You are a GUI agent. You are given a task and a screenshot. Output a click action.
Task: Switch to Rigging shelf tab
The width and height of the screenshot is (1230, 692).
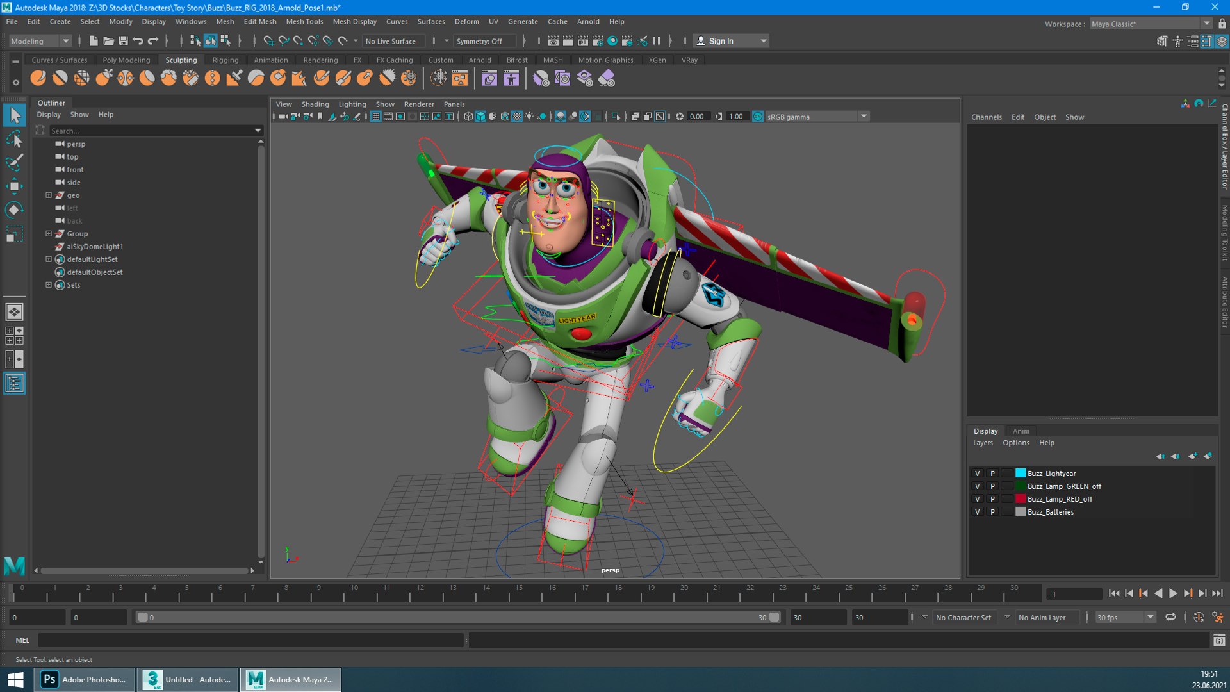click(x=225, y=60)
